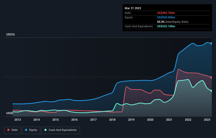Click the 2018 x-axis label
This screenshot has width=216, height=138.
(x=112, y=120)
